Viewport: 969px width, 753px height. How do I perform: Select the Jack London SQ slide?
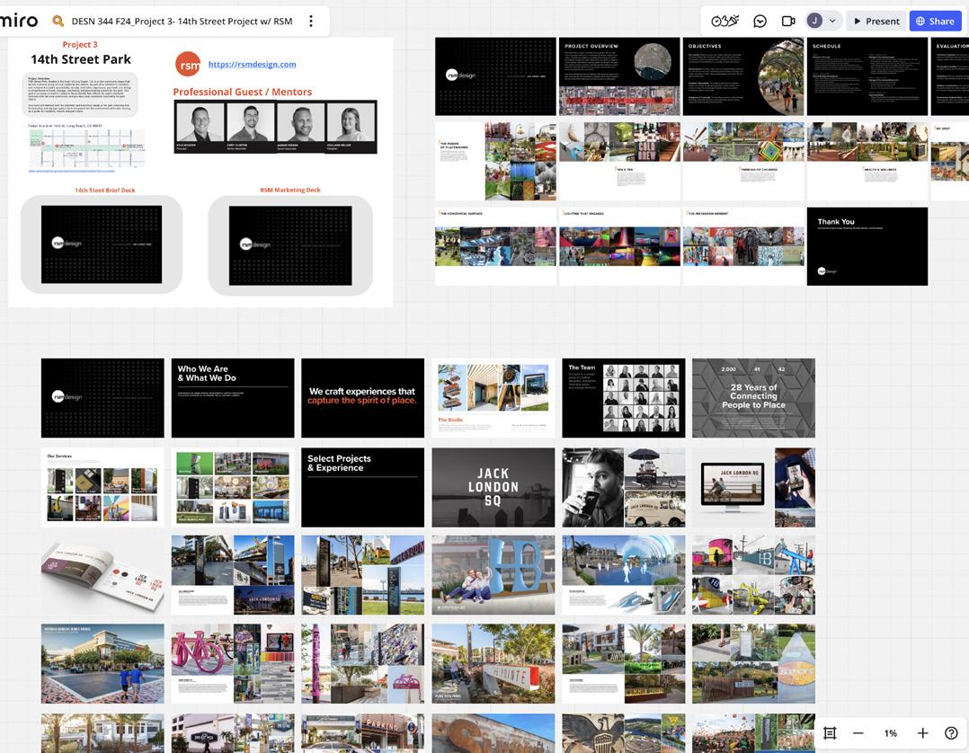pos(493,487)
